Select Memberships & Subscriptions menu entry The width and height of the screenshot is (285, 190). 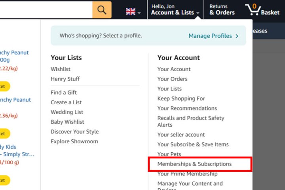point(194,164)
